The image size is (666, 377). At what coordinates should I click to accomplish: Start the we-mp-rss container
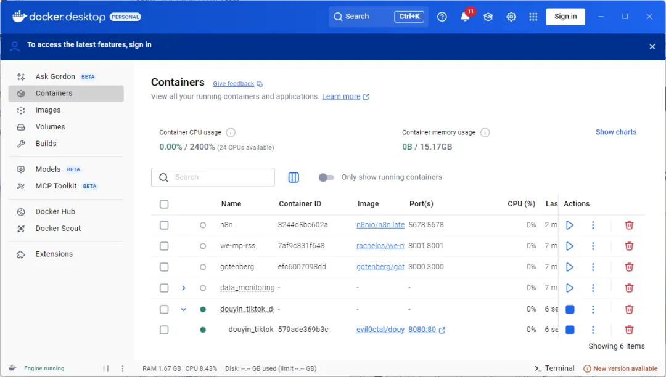click(570, 246)
